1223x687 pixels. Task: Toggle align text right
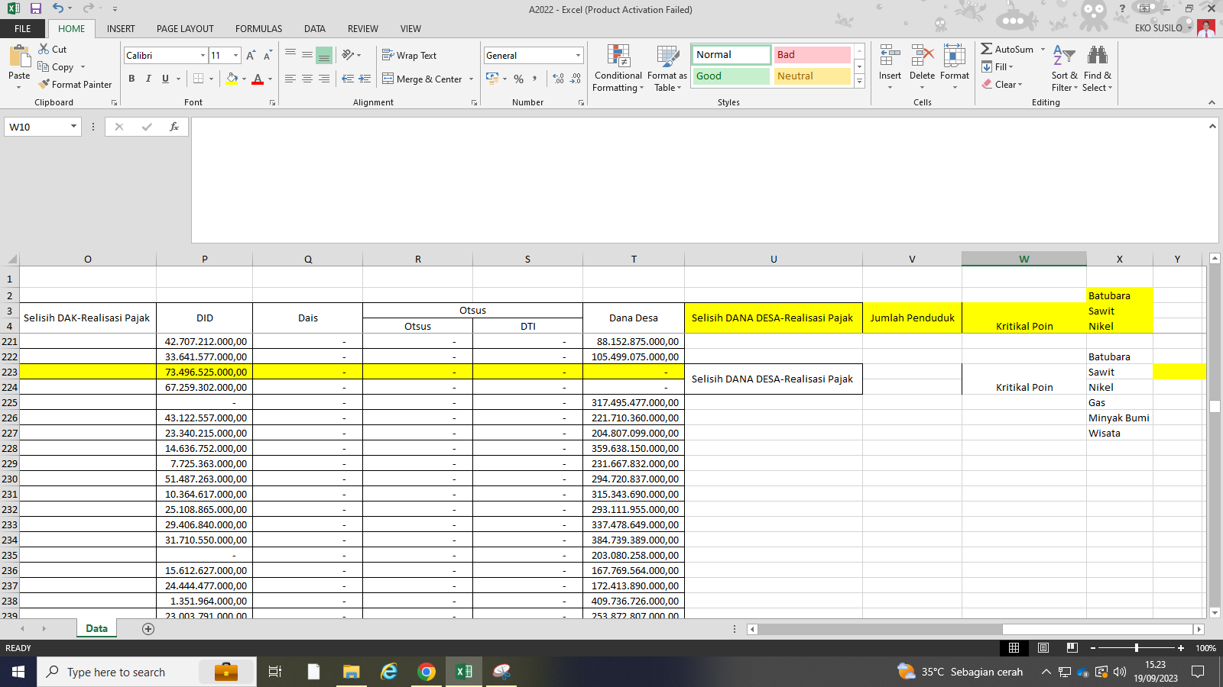323,79
